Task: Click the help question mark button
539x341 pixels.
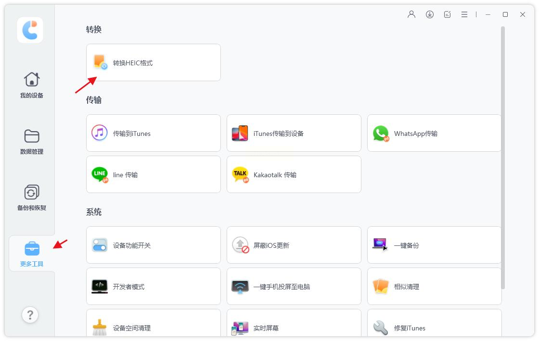Action: [30, 315]
